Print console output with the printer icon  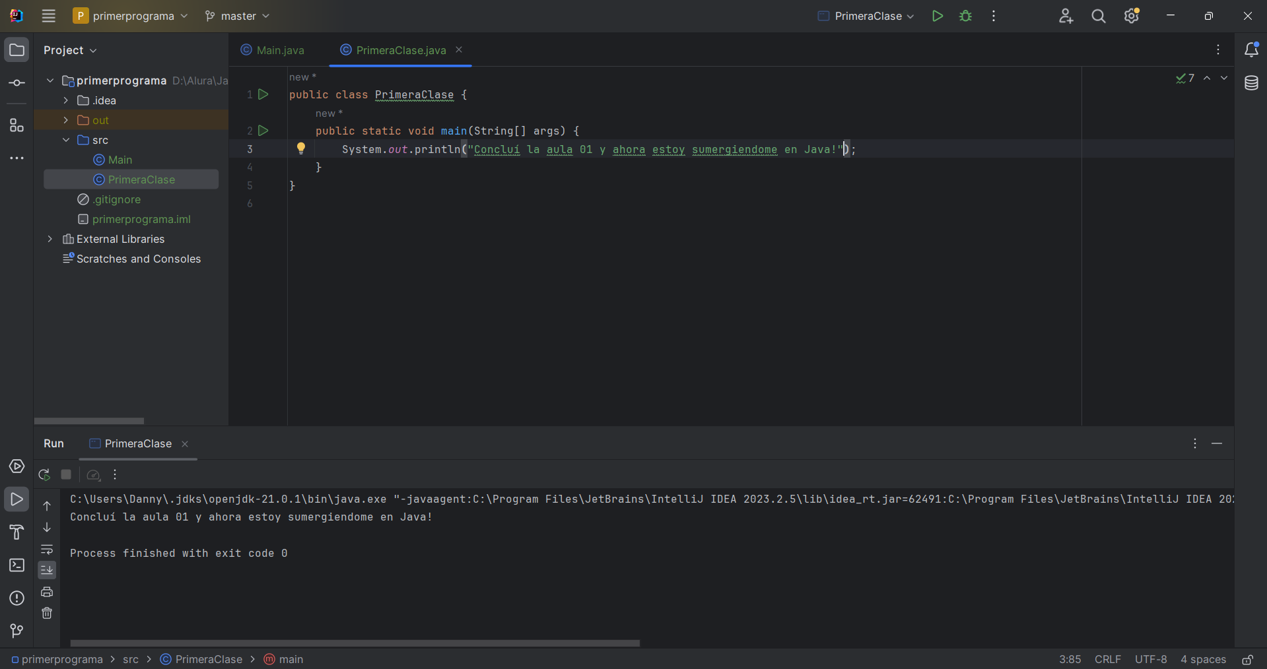coord(47,592)
